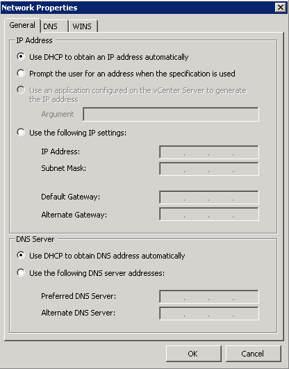This screenshot has width=289, height=369.
Task: Select the General tab
Action: point(22,25)
